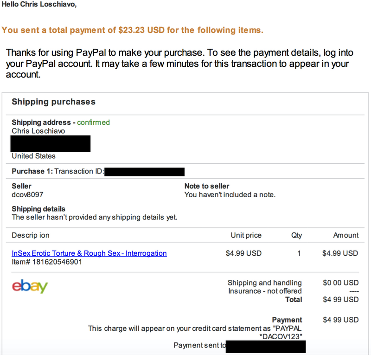Click the redacted shipping address block
The height and width of the screenshot is (355, 371).
(x=51, y=143)
